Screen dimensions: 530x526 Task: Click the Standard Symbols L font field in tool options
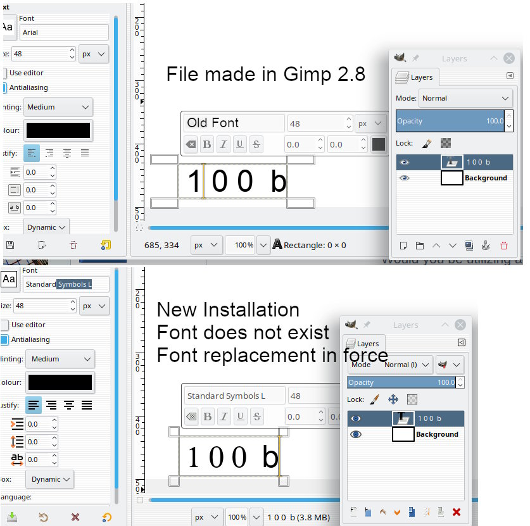tap(66, 284)
